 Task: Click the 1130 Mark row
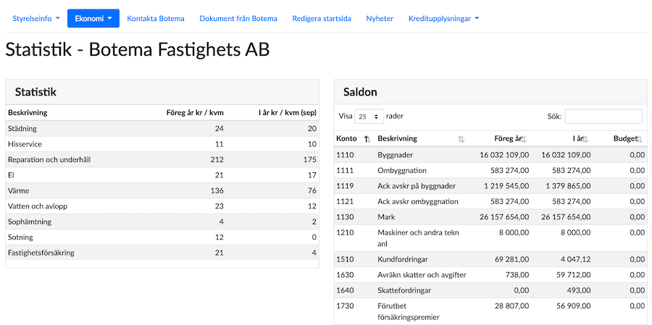(490, 216)
